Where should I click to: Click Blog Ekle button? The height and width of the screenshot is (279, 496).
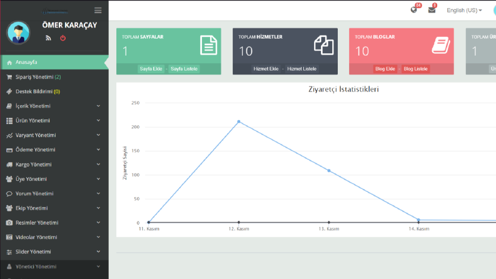tap(385, 69)
